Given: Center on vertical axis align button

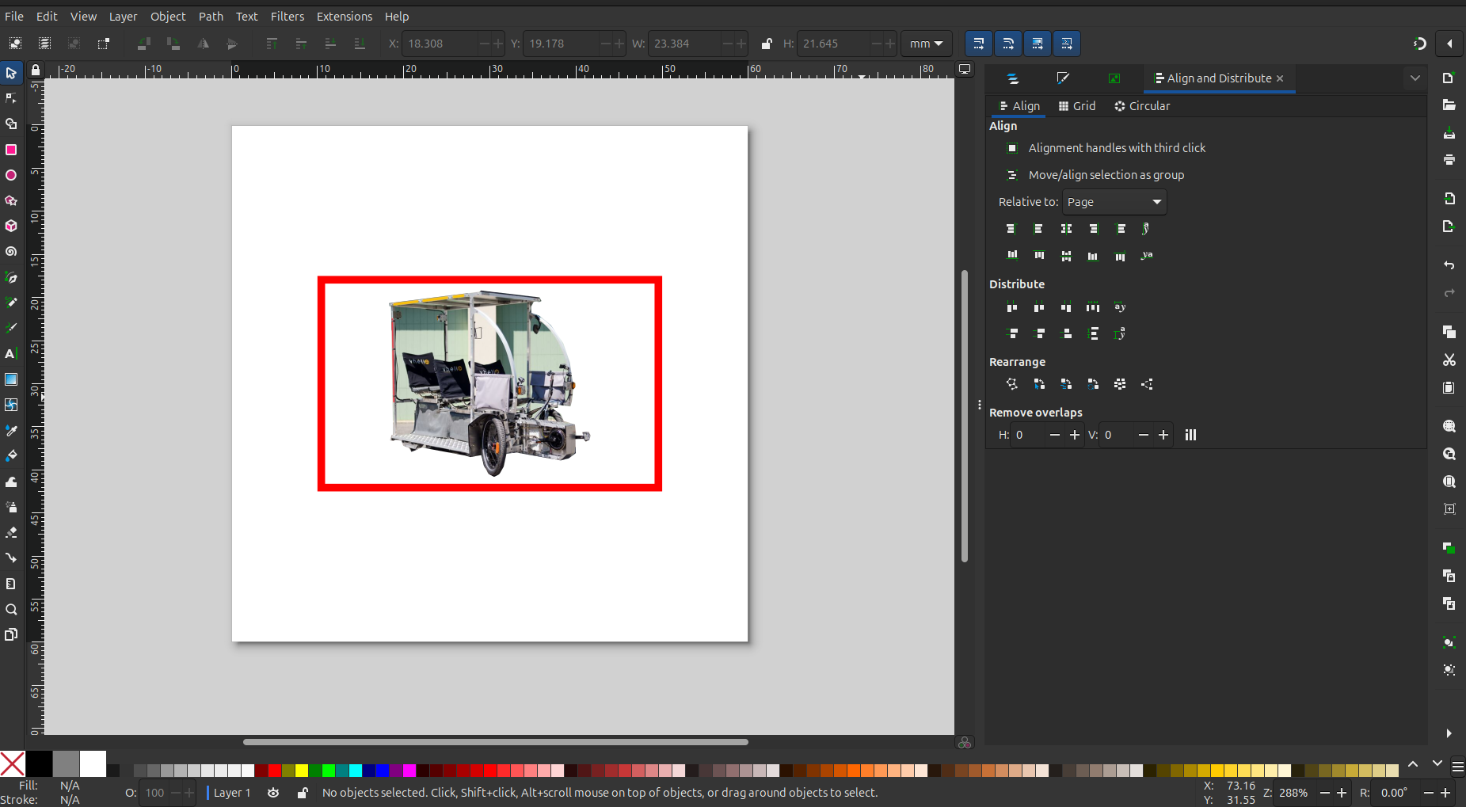Looking at the screenshot, I should point(1066,229).
